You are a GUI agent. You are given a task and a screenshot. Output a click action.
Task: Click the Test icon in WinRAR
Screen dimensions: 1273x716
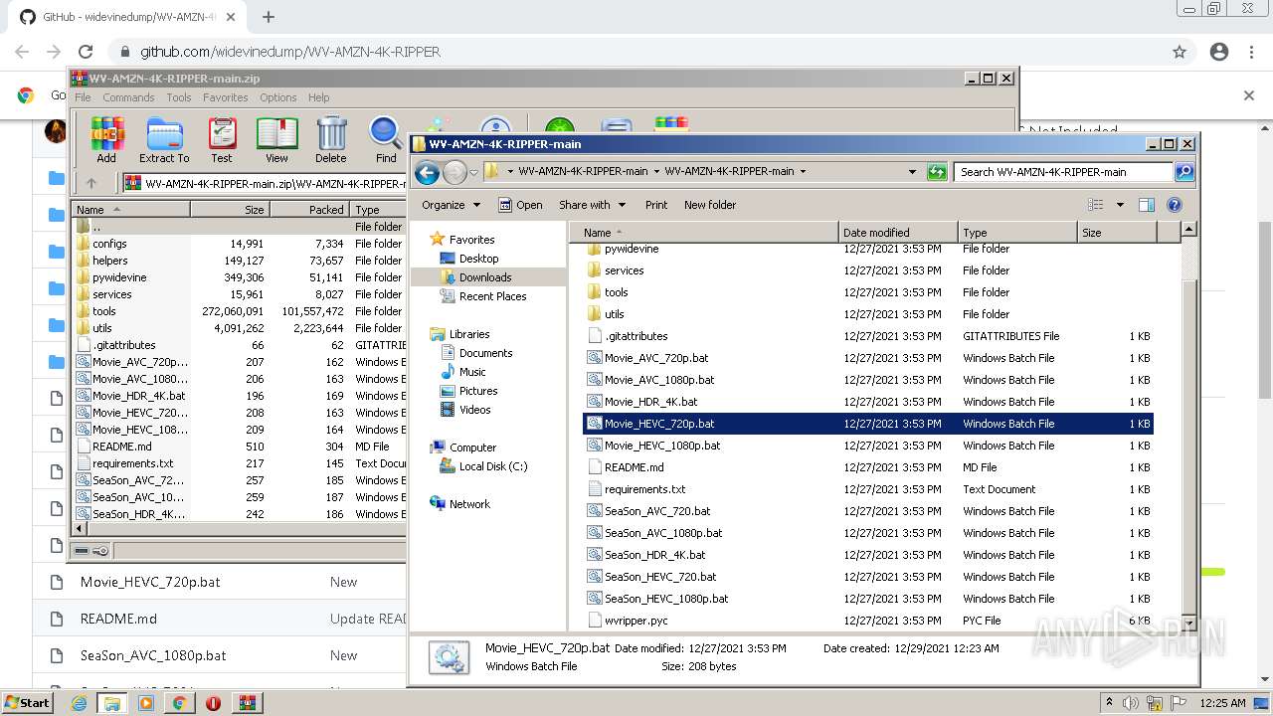(x=222, y=140)
